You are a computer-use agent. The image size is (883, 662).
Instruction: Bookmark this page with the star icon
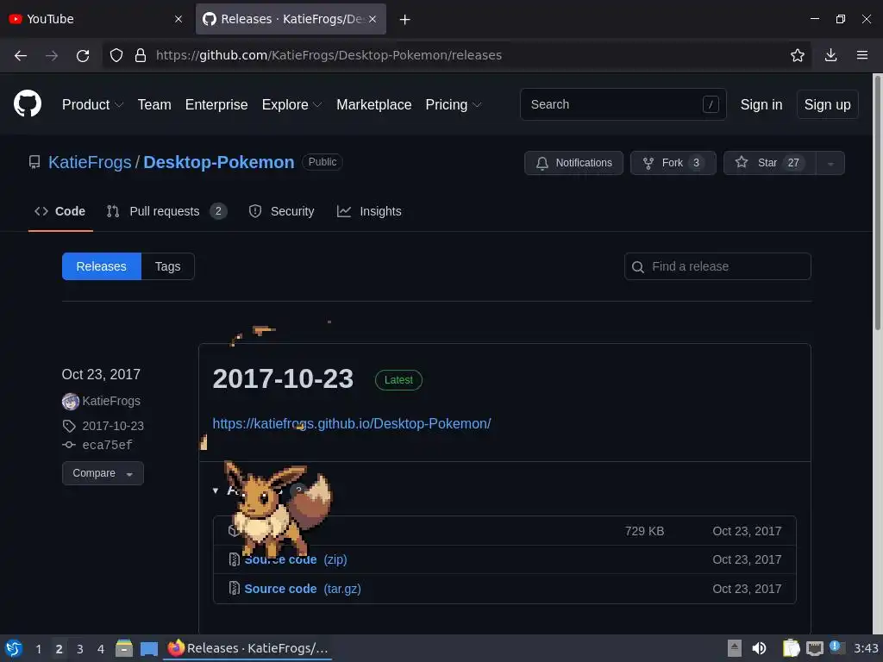[x=798, y=55]
